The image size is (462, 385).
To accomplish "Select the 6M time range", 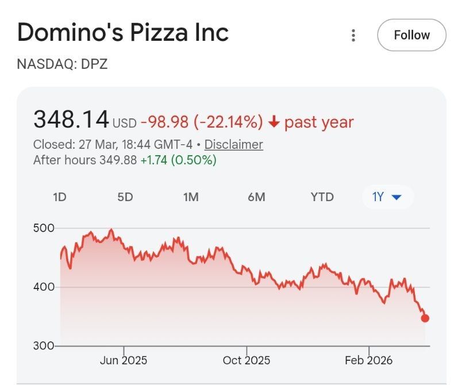I will coord(257,197).
